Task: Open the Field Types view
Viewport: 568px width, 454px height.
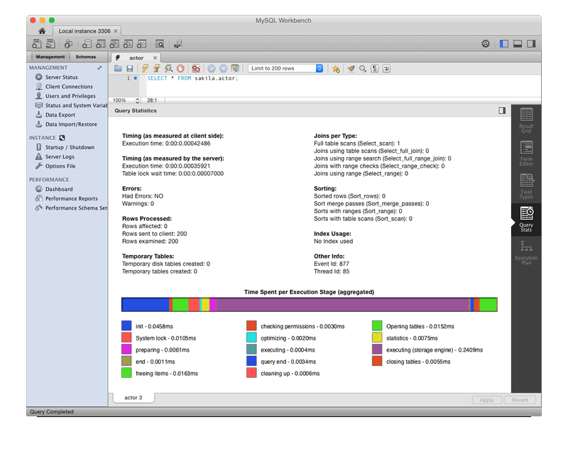Action: point(526,186)
